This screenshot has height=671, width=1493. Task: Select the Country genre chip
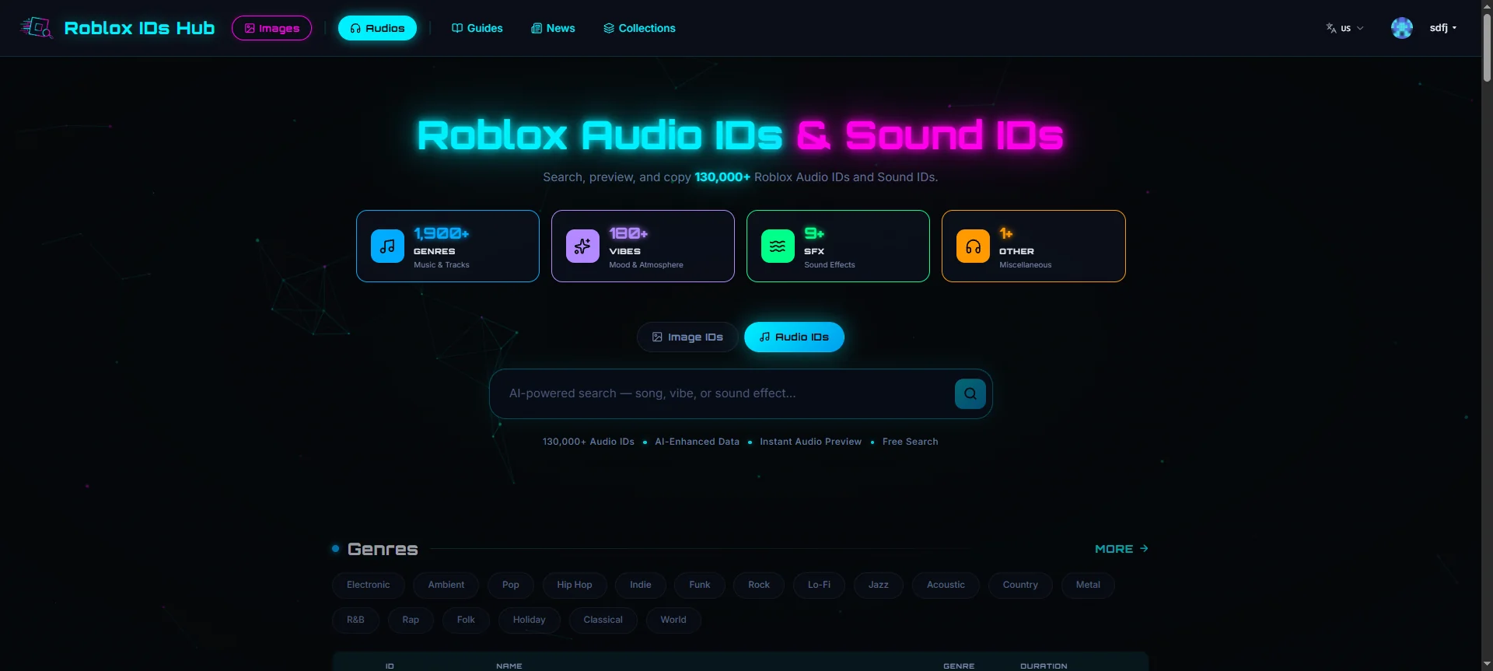point(1020,585)
